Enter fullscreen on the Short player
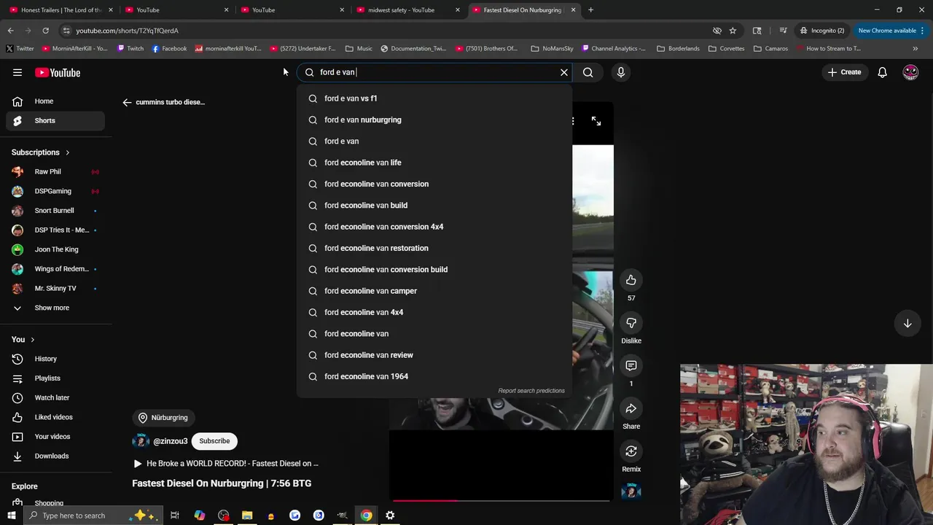The height and width of the screenshot is (525, 933). (x=596, y=121)
